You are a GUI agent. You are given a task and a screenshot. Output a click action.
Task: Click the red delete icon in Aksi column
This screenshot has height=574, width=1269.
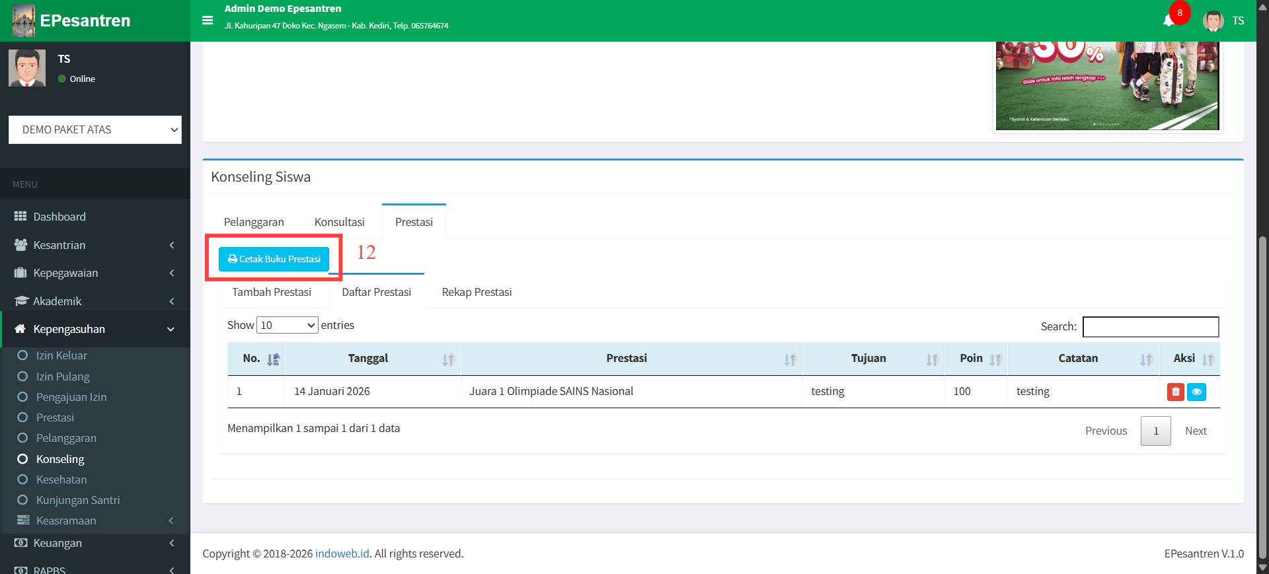click(1175, 392)
